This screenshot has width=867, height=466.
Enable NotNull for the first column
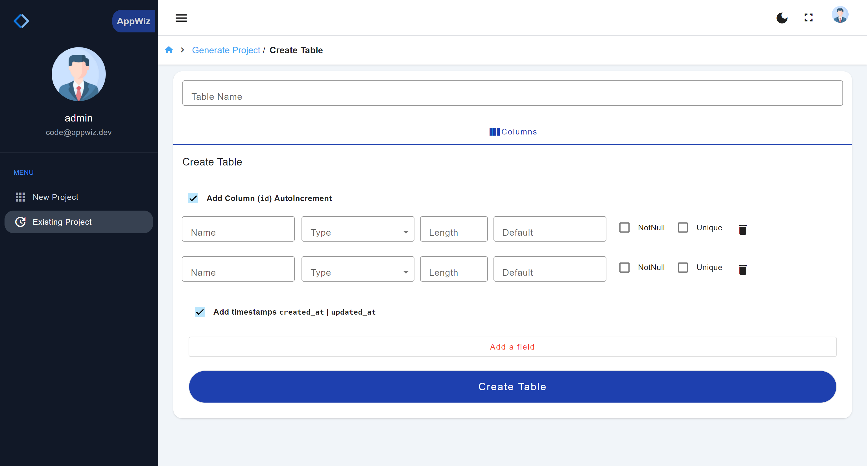624,228
